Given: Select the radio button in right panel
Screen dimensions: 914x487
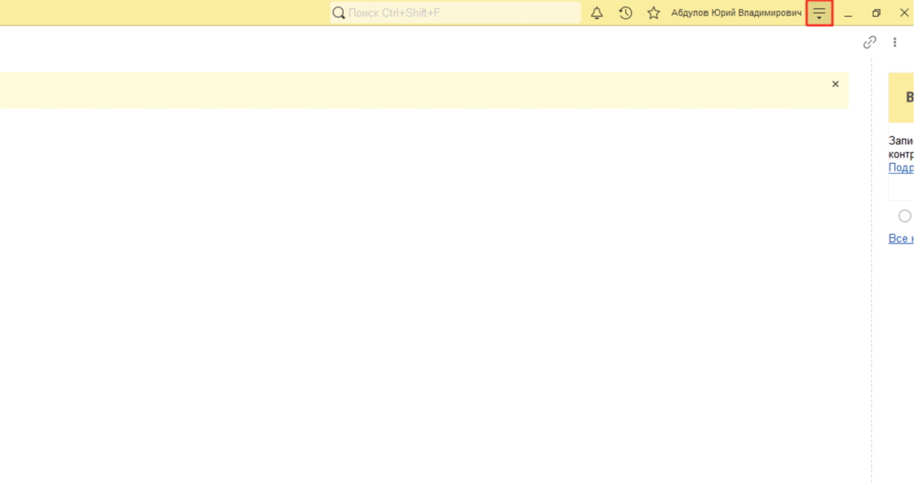Looking at the screenshot, I should click(904, 216).
